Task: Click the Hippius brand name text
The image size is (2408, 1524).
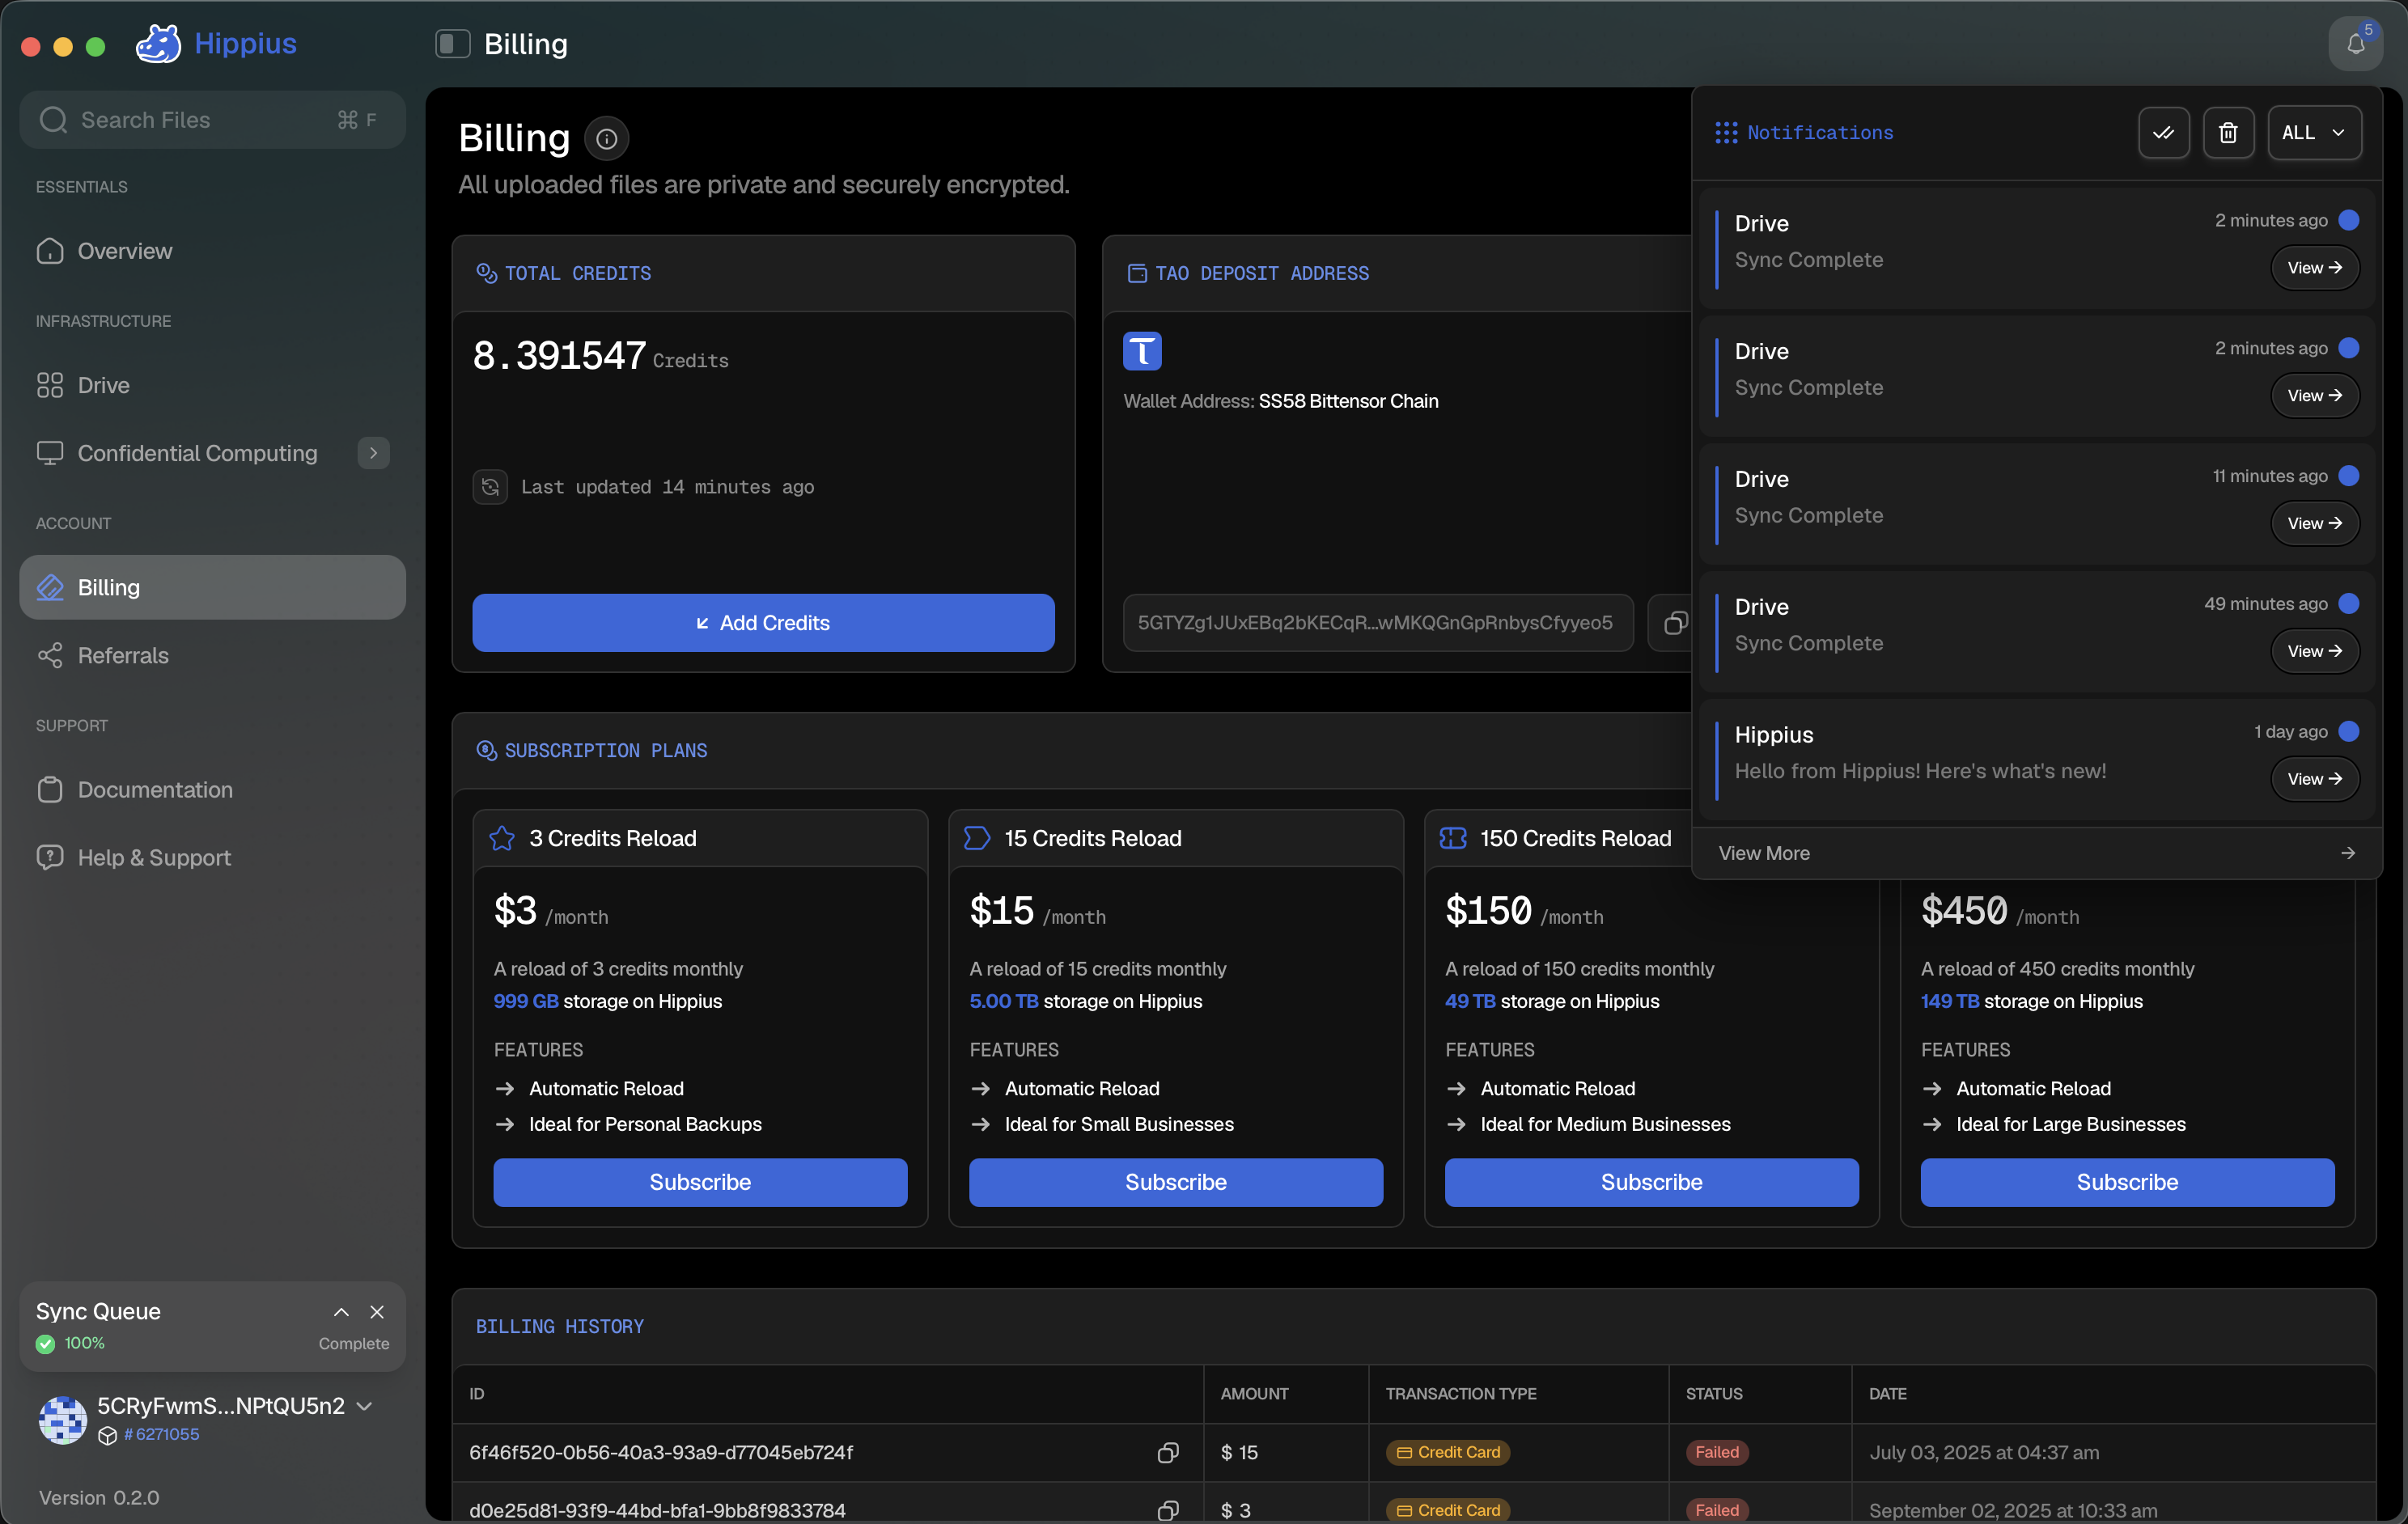Action: pyautogui.click(x=246, y=43)
